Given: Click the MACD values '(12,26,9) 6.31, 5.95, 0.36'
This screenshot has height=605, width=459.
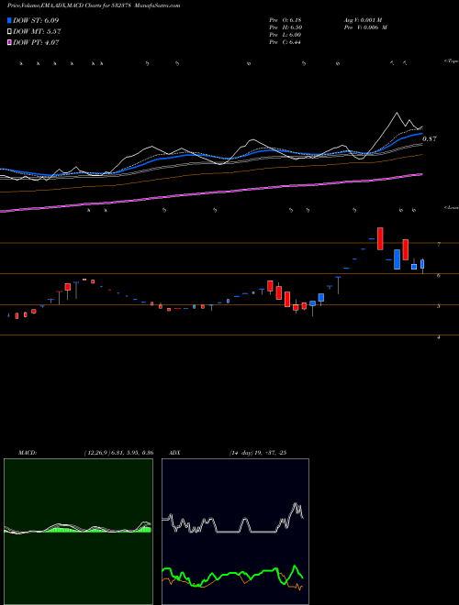Looking at the screenshot, I should 118,453.
